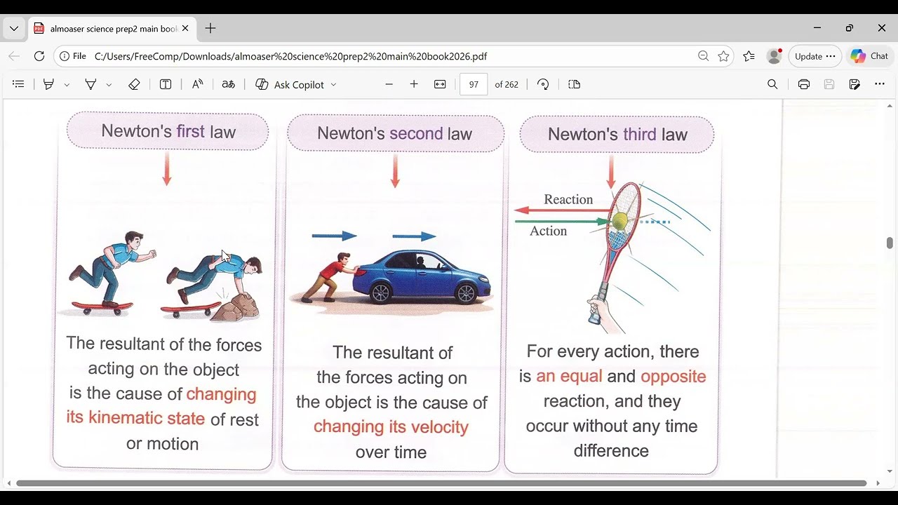Click the "Newton's second law" heading
898x505 pixels.
(x=394, y=133)
